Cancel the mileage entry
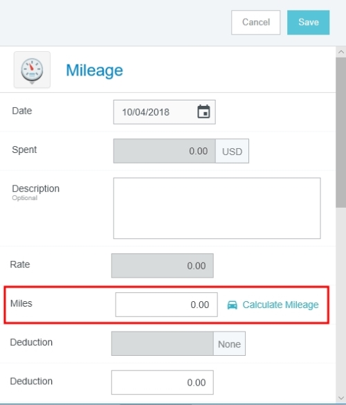Image resolution: width=346 pixels, height=405 pixels. 255,22
